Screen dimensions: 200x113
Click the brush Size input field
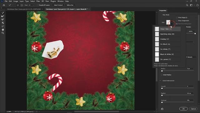(30, 5)
